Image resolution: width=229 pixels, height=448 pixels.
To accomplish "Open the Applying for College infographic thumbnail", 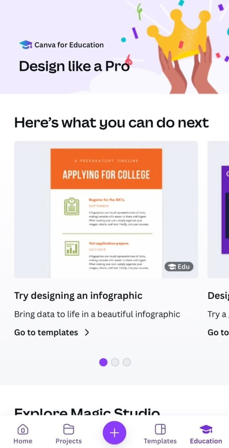I will [106, 209].
